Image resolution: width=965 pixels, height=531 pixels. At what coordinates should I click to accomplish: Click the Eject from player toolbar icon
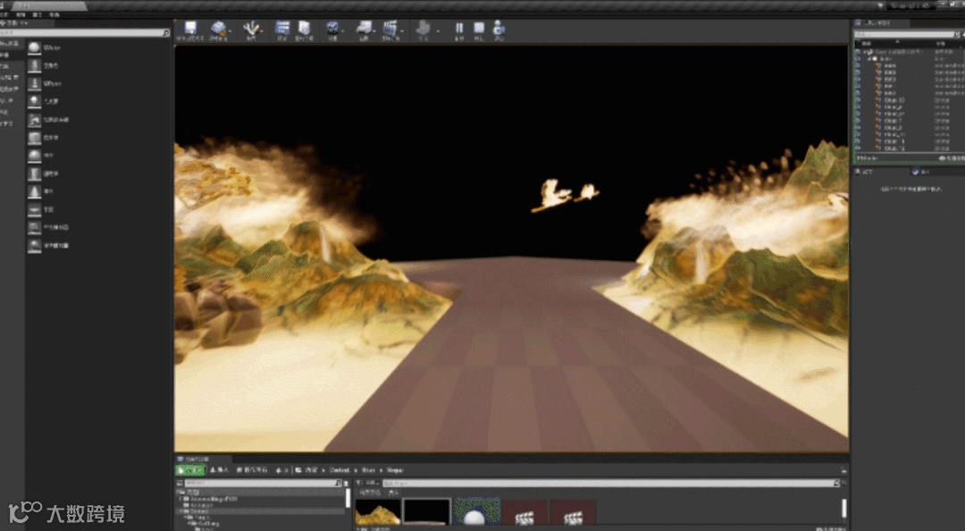(499, 29)
